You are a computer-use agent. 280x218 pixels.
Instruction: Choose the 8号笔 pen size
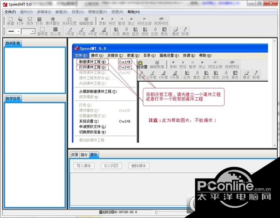pyautogui.click(x=104, y=31)
